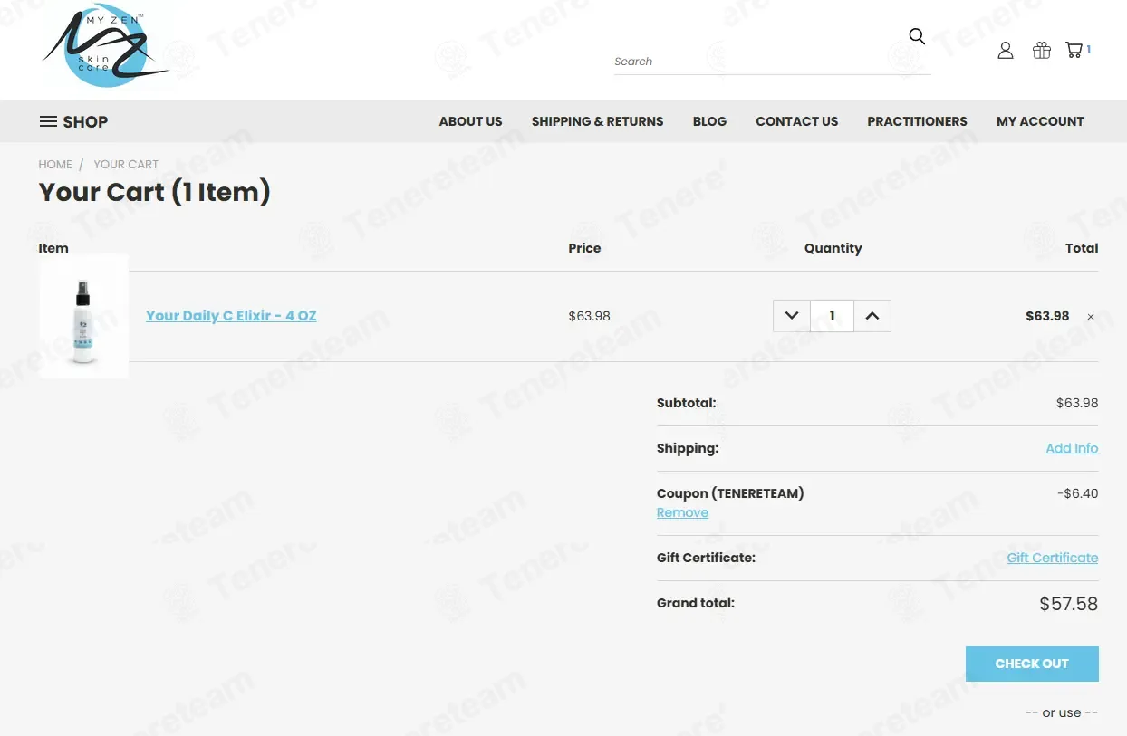Click the CHECK OUT button

[x=1032, y=664]
